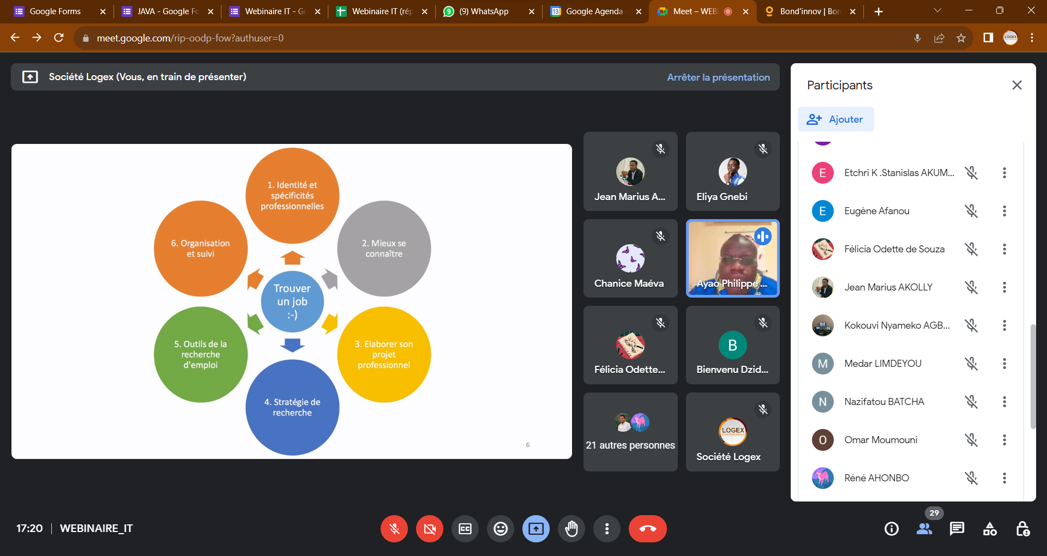The image size is (1047, 556).
Task: Open the call's more options menu
Action: coord(606,529)
